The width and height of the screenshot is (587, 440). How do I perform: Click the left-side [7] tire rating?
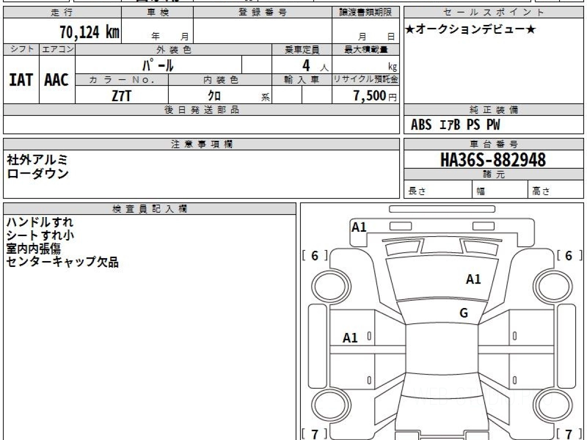tap(315, 433)
